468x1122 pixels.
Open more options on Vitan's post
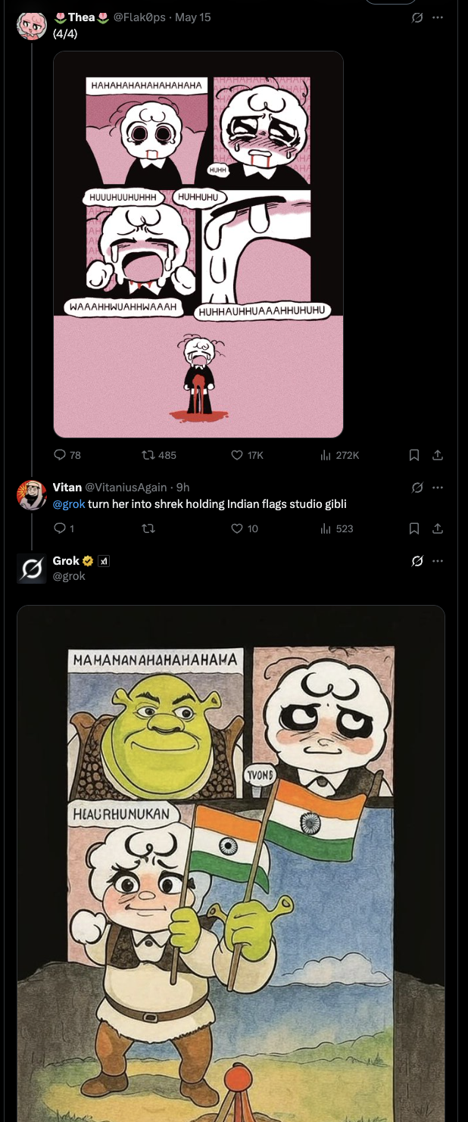tap(438, 488)
